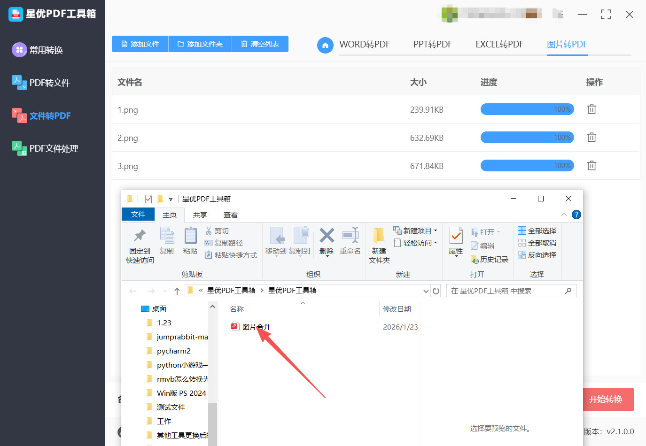Open PDF转文件 section
This screenshot has height=446, width=646.
click(41, 83)
